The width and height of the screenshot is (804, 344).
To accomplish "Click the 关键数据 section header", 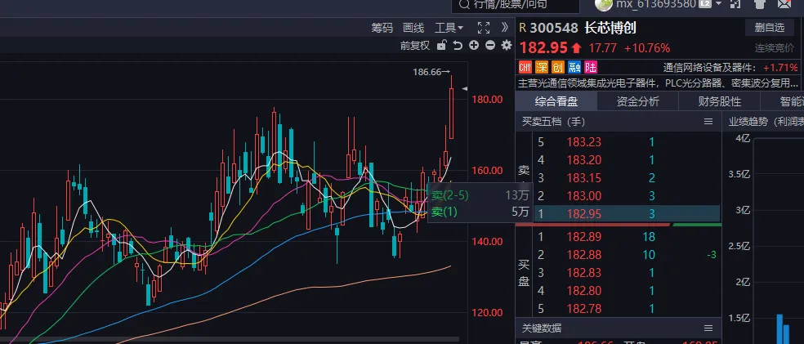I will point(542,328).
